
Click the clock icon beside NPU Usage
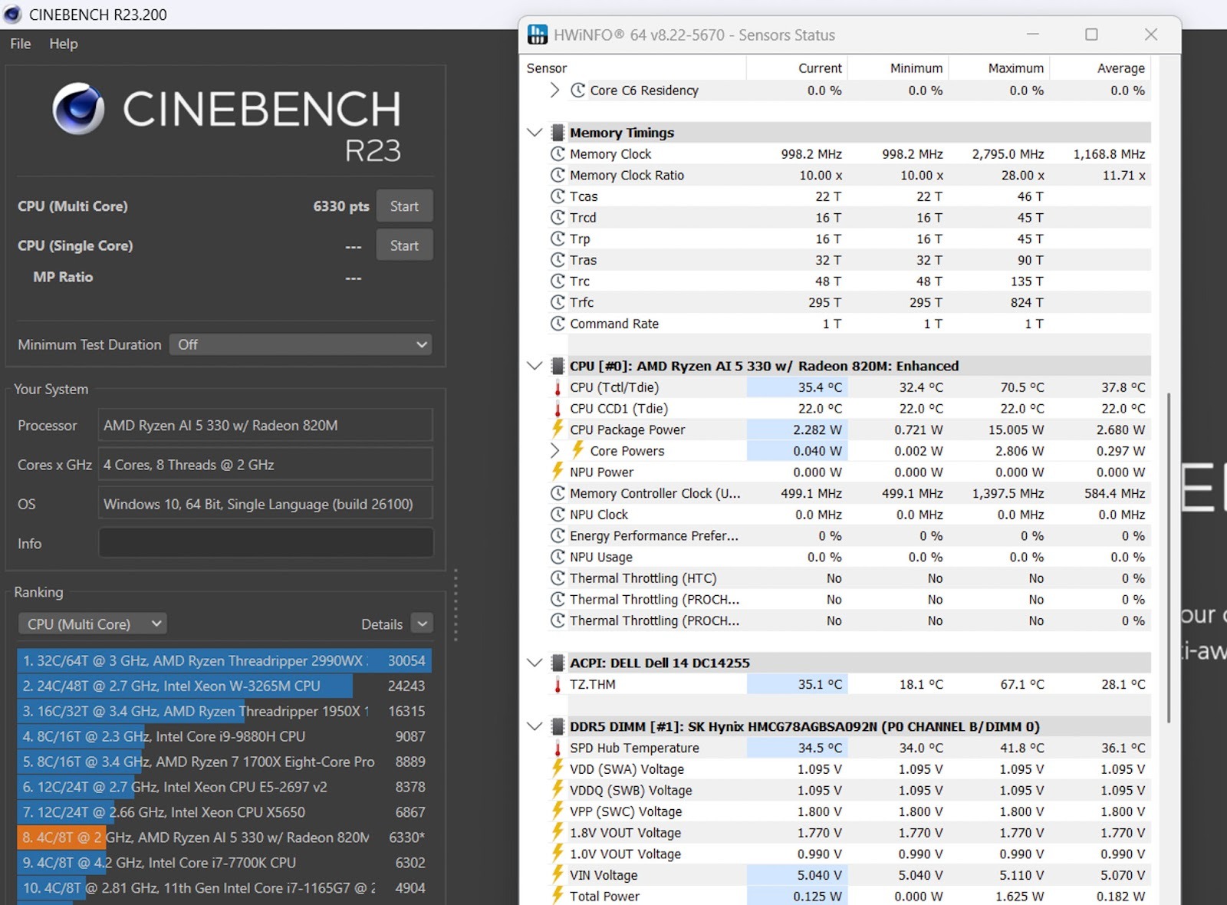point(558,557)
